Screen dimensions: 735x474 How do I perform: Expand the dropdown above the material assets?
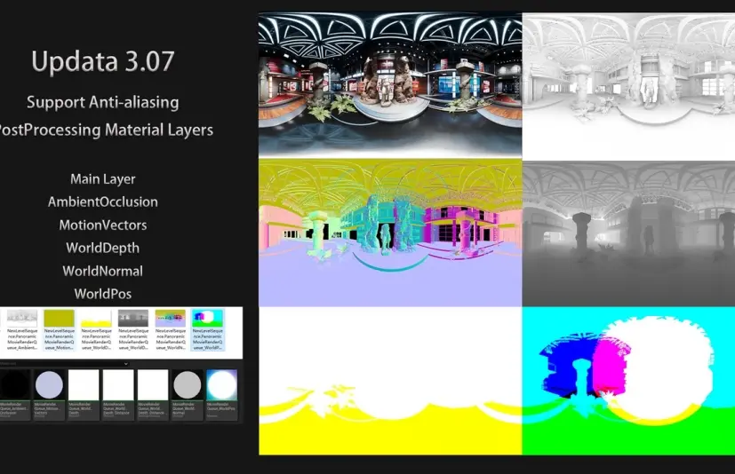coord(125,364)
